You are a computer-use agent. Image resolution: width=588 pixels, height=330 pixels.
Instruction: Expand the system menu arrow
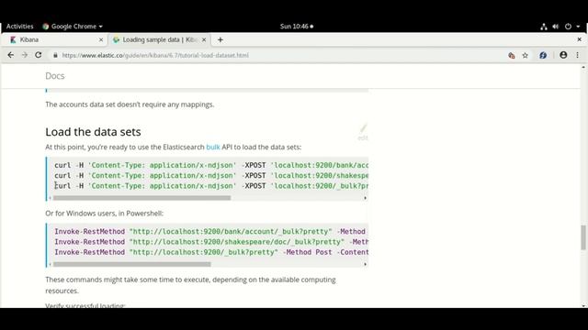[x=578, y=27]
